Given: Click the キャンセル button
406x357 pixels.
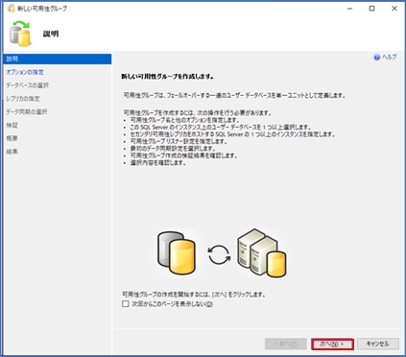Looking at the screenshot, I should tap(378, 344).
